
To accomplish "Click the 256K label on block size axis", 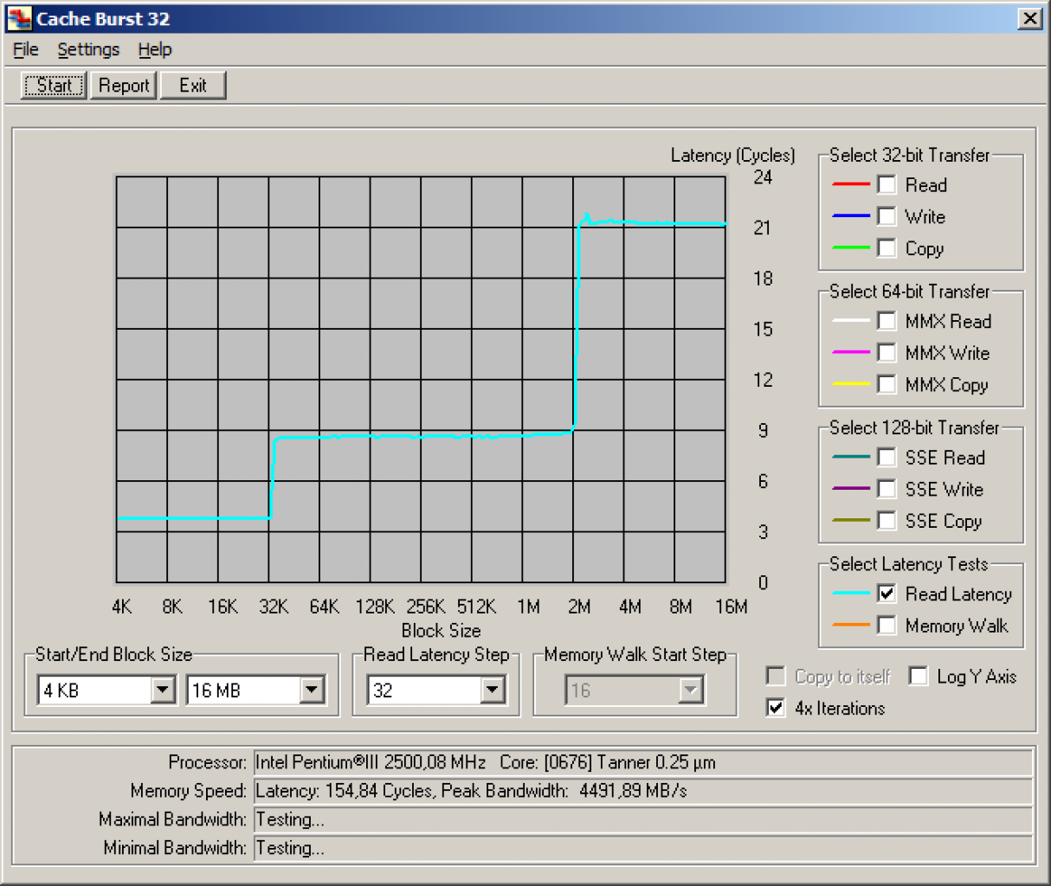I will coord(426,607).
